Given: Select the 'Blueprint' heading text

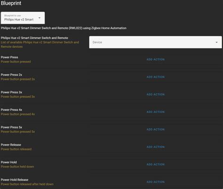Looking at the screenshot, I should pyautogui.click(x=11, y=3).
